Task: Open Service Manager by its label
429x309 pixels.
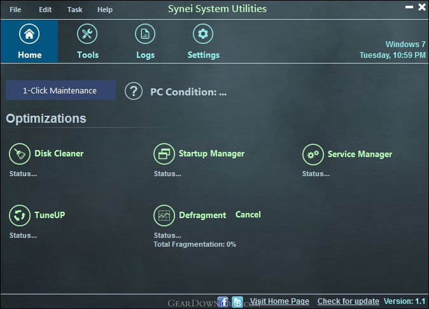Action: [360, 154]
